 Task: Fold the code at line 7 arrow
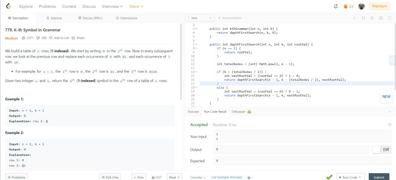[x=197, y=44]
